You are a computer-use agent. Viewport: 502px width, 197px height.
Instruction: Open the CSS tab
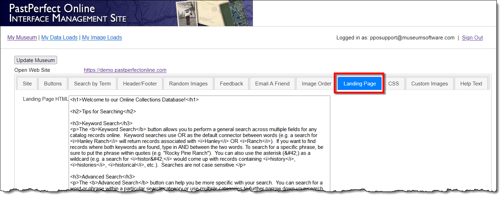coord(393,84)
